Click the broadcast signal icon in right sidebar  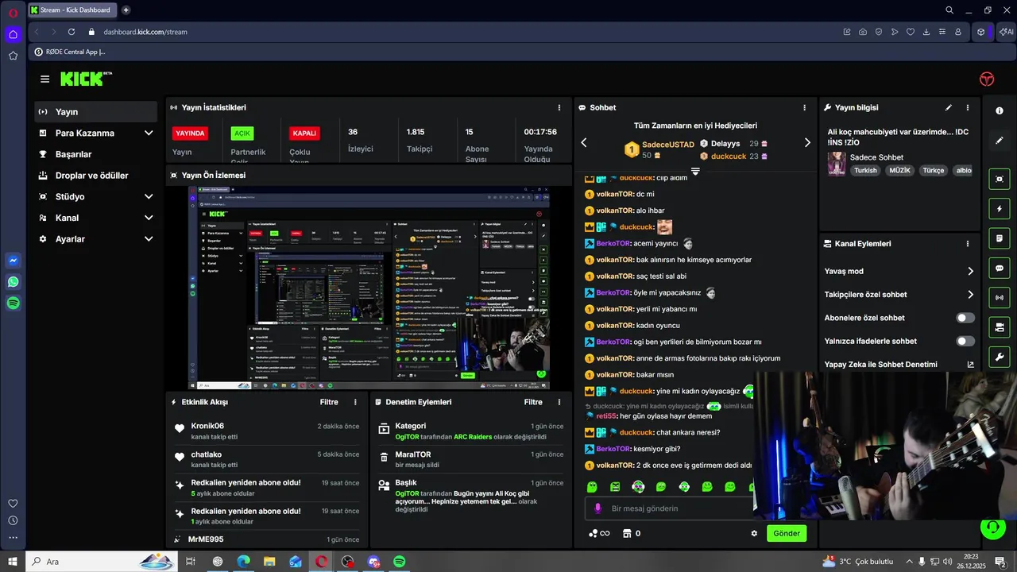[1000, 297]
